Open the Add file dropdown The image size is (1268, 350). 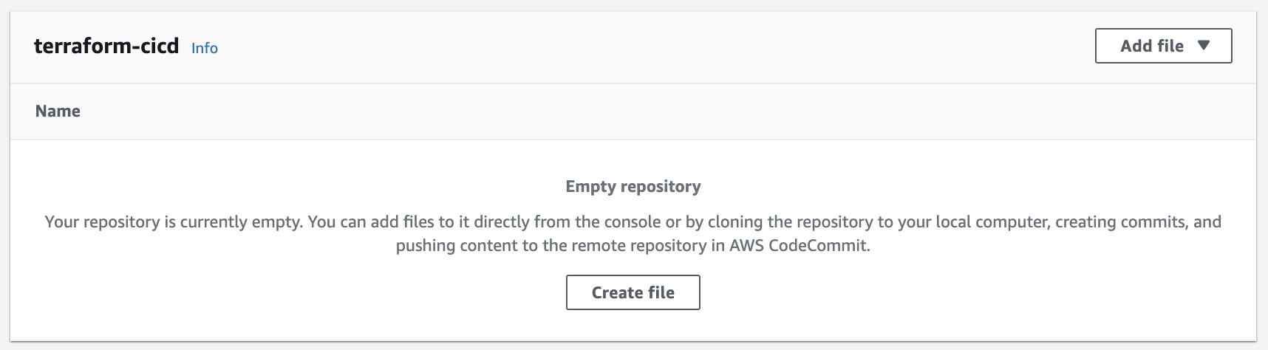(x=1162, y=46)
